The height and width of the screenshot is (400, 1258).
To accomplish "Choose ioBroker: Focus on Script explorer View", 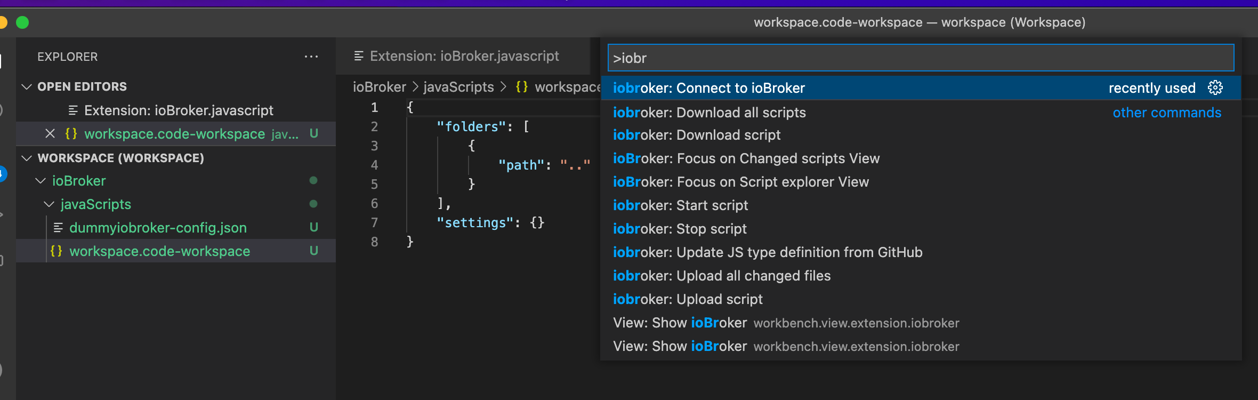I will [921, 182].
